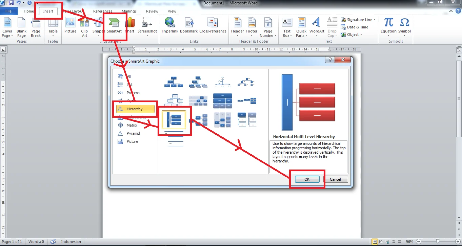Viewport: 462px width, 246px height.
Task: Switch to Outline view
Action: click(393, 242)
